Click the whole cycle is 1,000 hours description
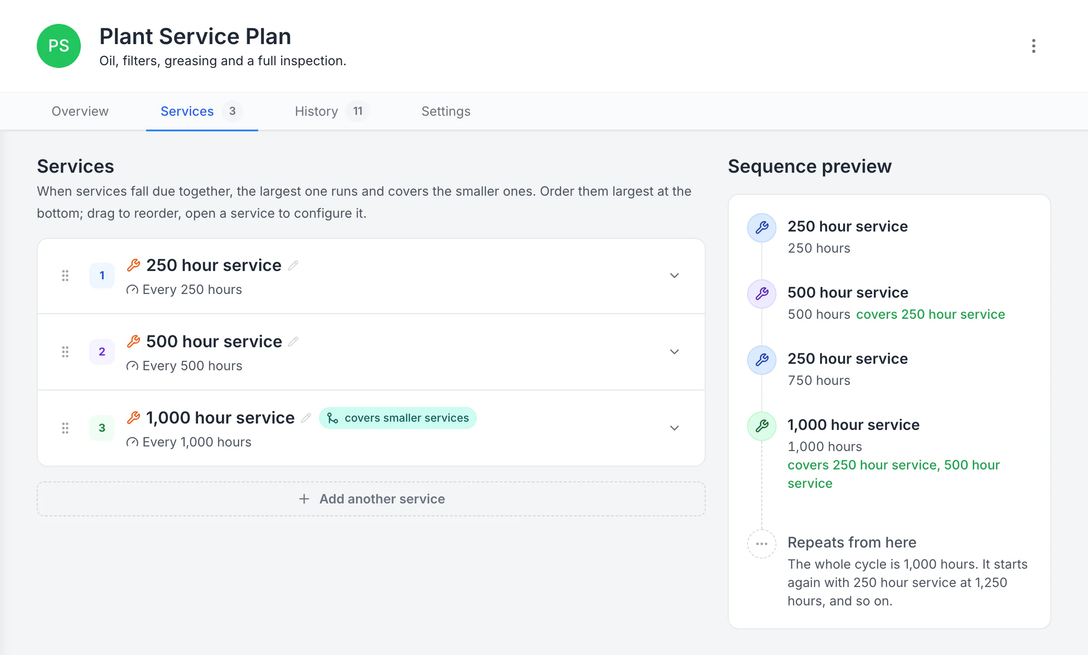The height and width of the screenshot is (655, 1088). (907, 582)
